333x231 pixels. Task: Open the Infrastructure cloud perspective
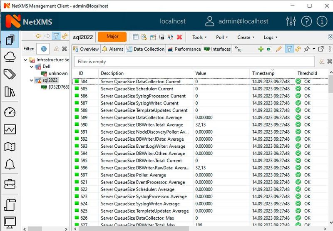[10, 57]
